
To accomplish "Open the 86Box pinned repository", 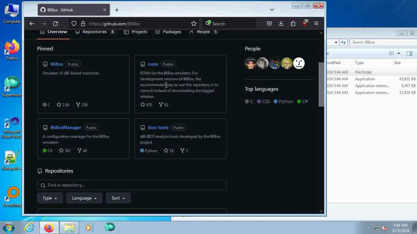I will (x=57, y=64).
